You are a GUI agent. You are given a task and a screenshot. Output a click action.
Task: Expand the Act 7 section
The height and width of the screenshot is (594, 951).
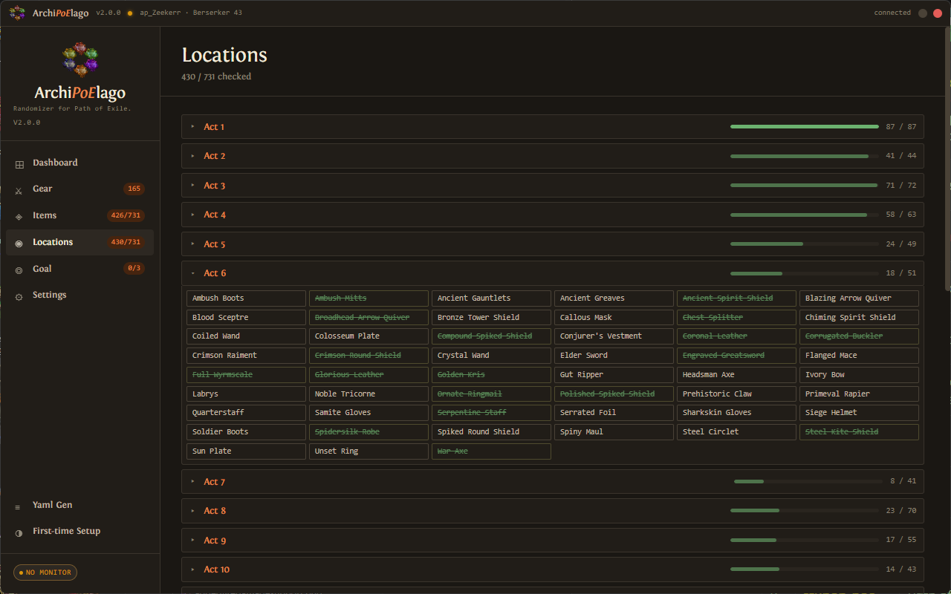tap(552, 482)
